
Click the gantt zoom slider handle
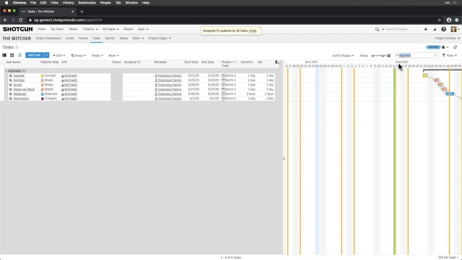coord(383,56)
